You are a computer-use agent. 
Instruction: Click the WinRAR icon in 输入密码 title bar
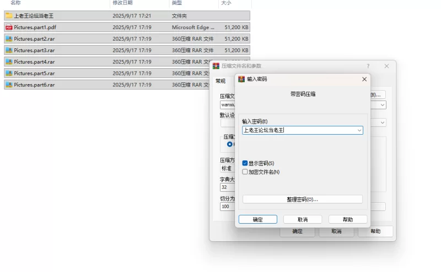241,79
